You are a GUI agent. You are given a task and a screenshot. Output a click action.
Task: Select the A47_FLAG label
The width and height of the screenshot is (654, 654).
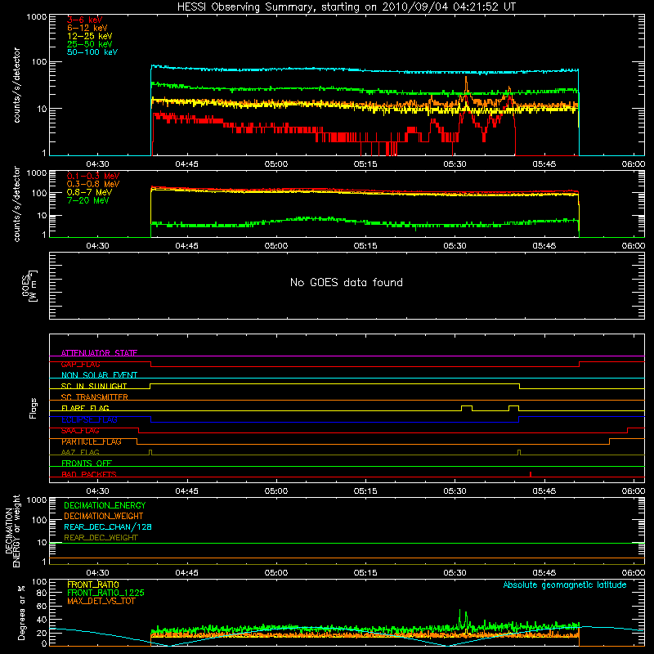coord(80,452)
